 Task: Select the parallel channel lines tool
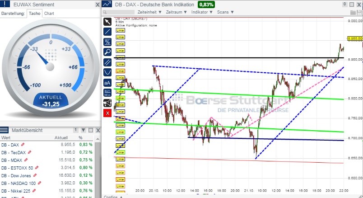(107, 62)
